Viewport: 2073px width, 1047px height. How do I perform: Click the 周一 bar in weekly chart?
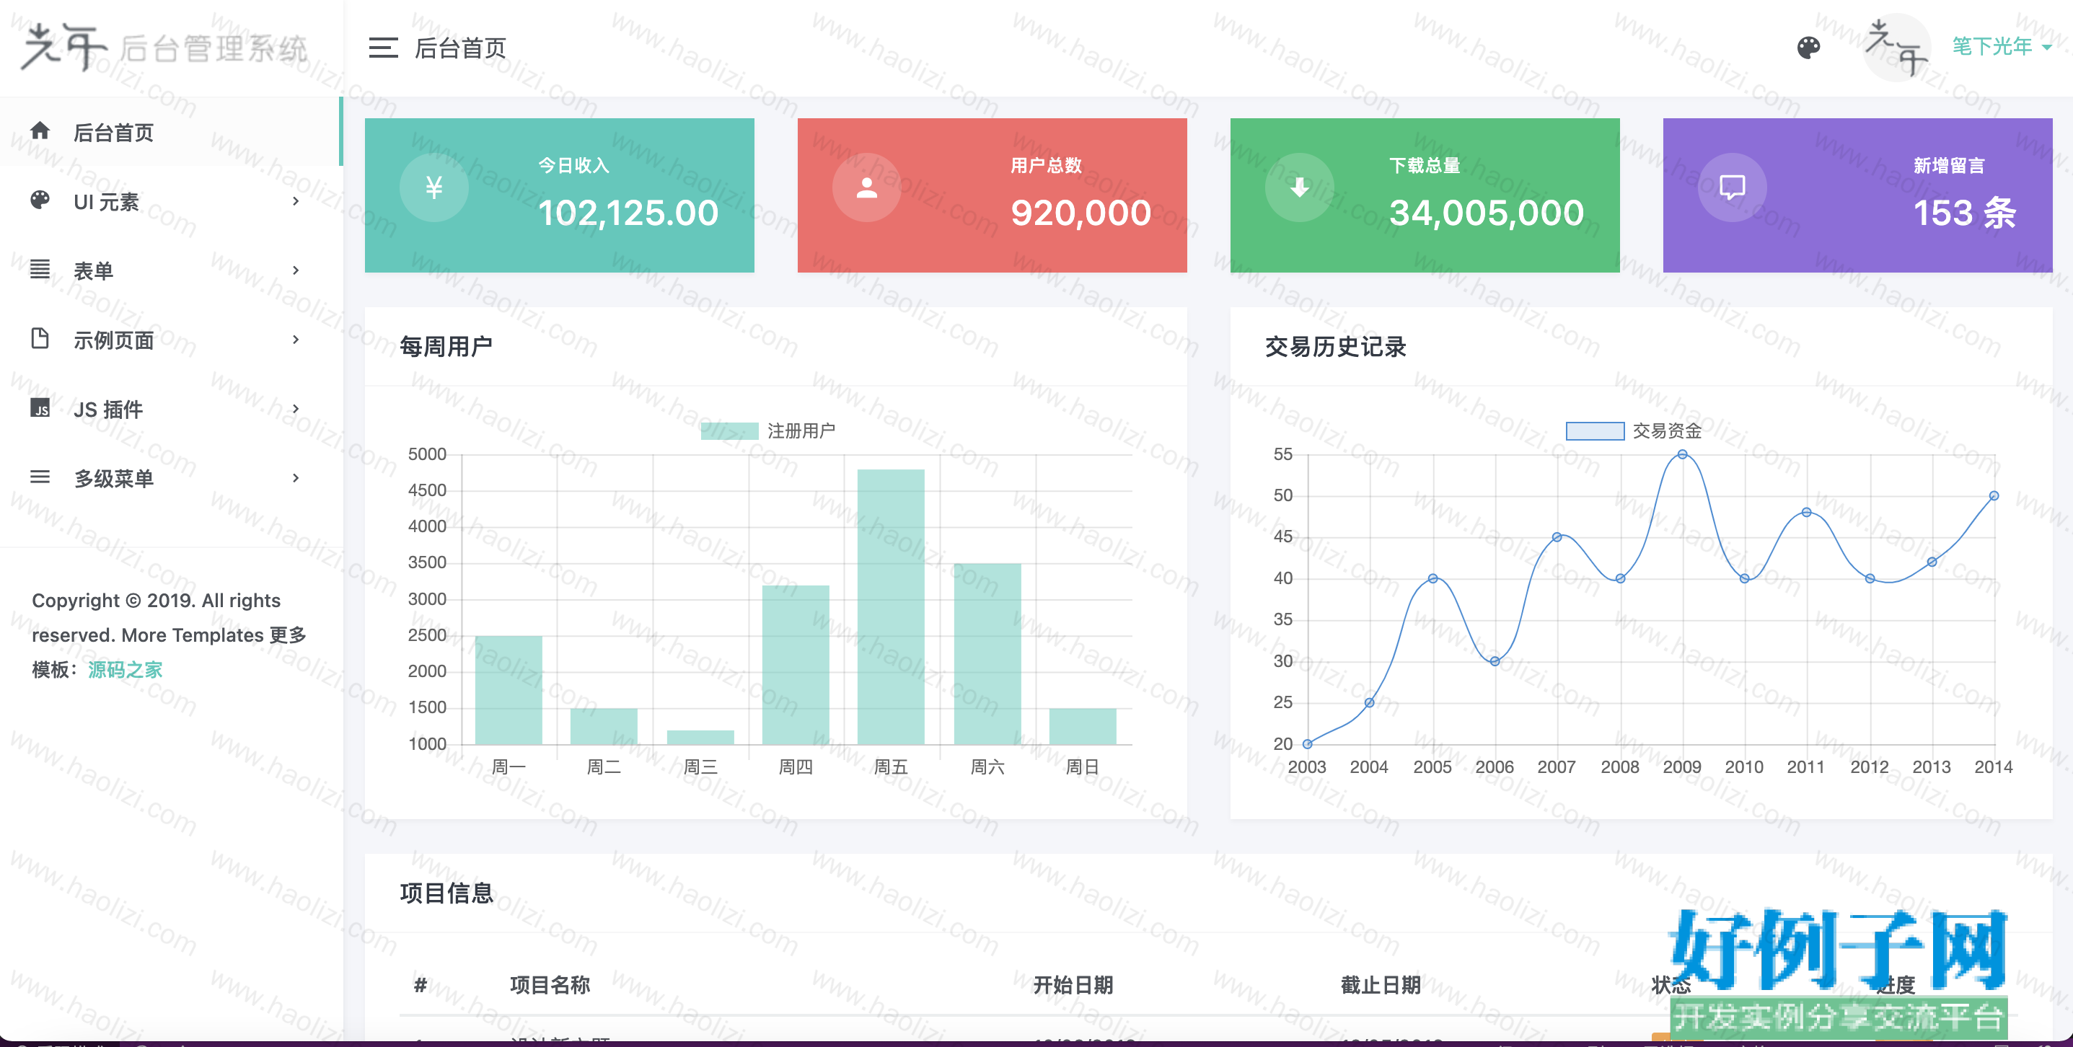[x=509, y=691]
